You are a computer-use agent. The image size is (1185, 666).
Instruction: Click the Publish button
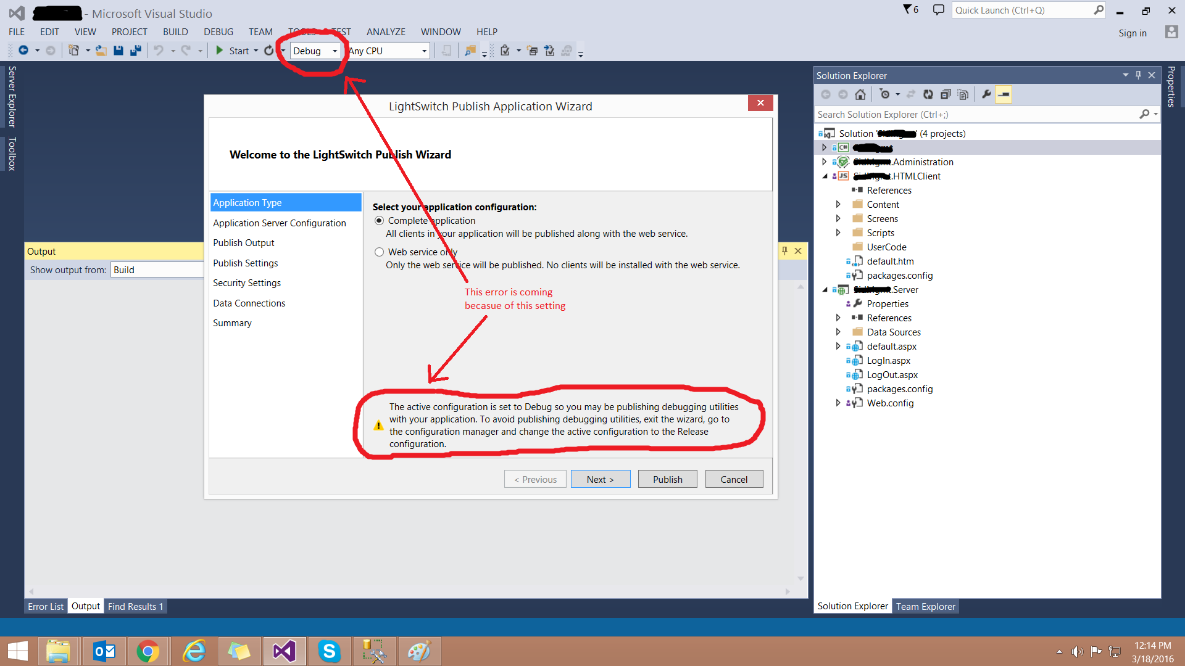coord(668,479)
